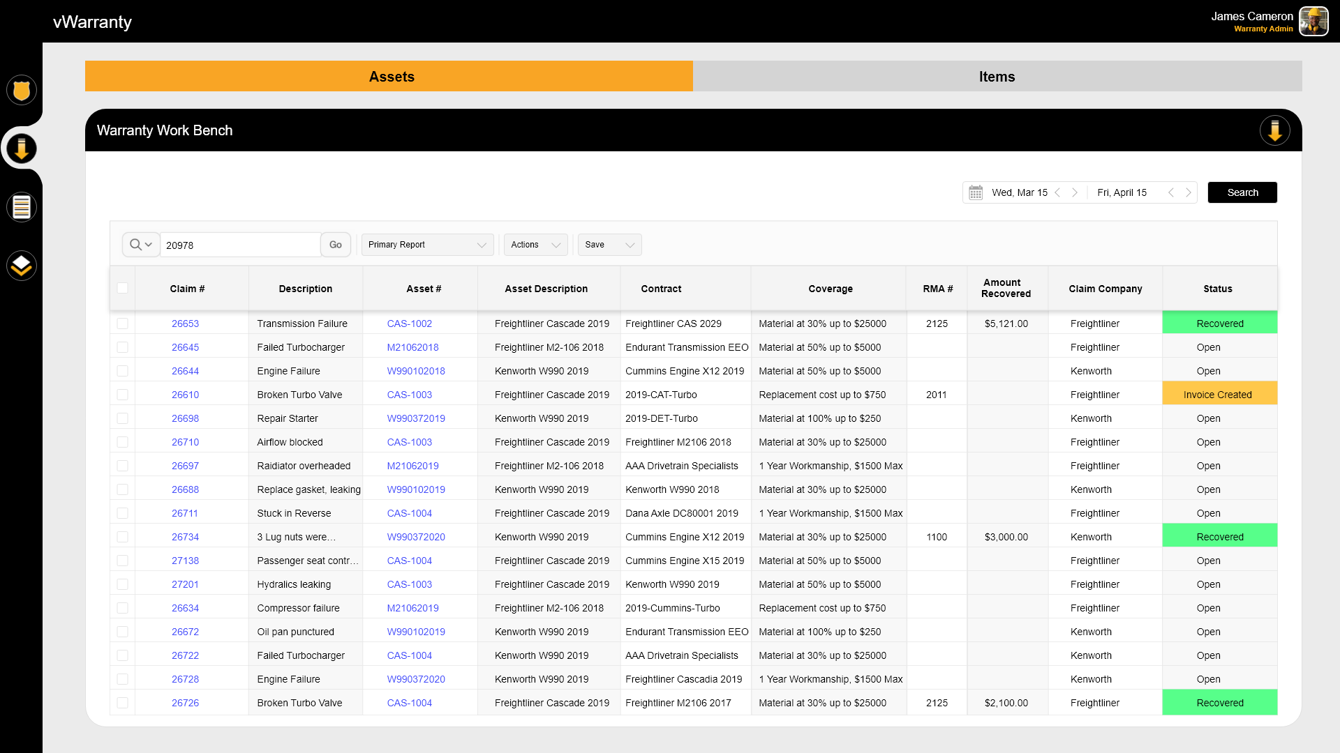Select the Assets tab
Image resolution: width=1340 pixels, height=753 pixels.
pos(391,77)
